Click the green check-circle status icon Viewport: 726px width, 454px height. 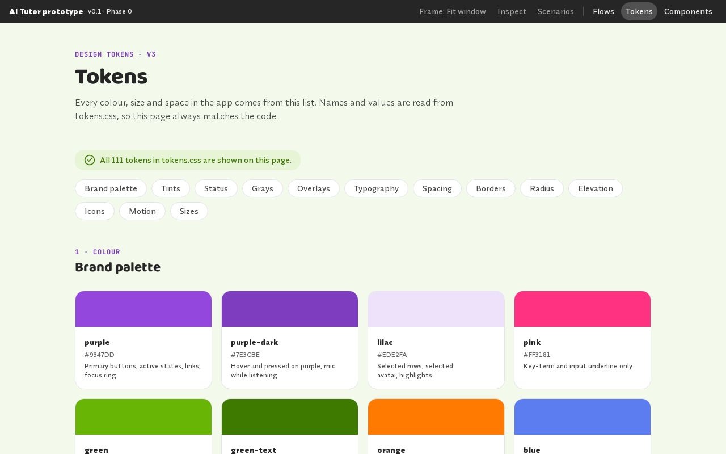[90, 160]
